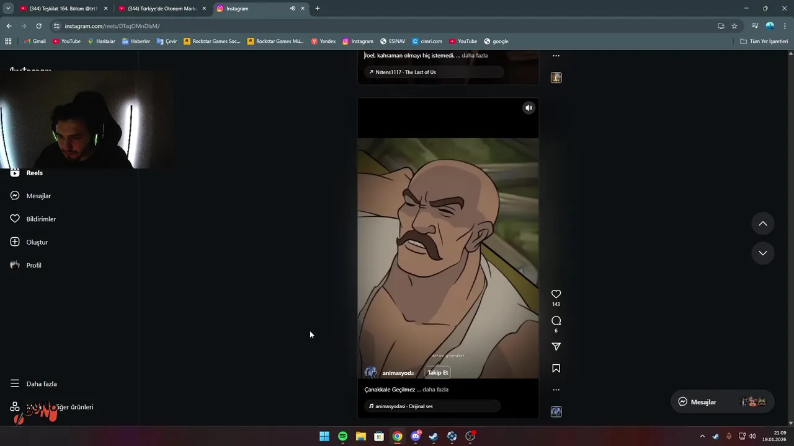The width and height of the screenshot is (794, 446).
Task: Open the Rockstar Games Soc... bookmark
Action: pos(212,42)
